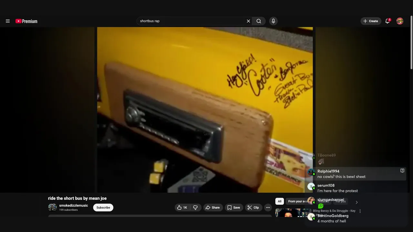Click message I'm here for the protest

point(337,191)
